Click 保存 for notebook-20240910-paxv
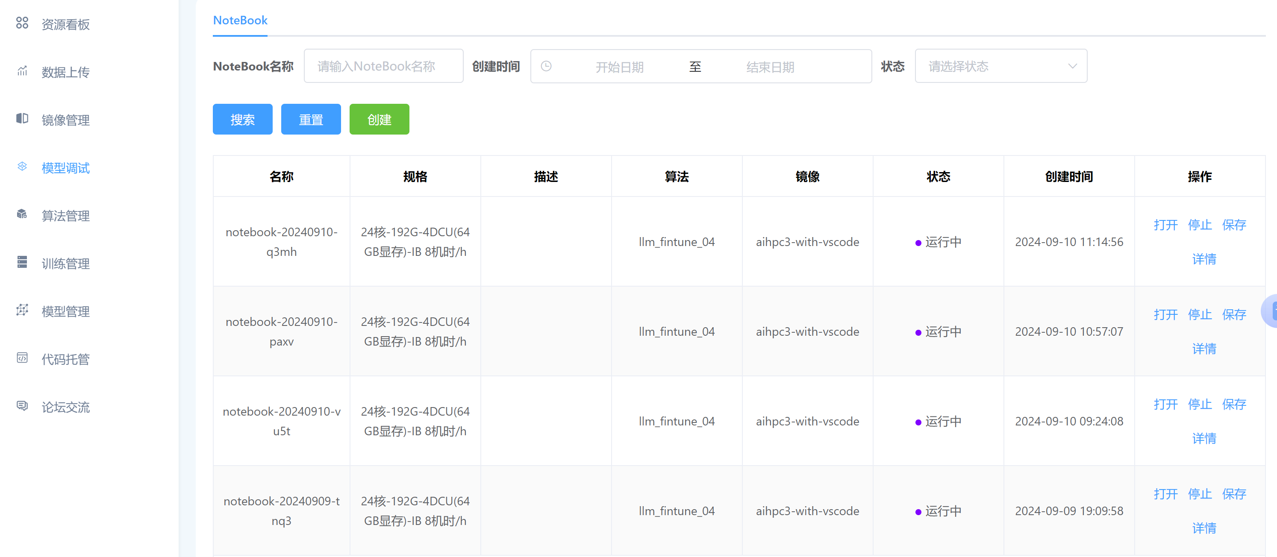Image resolution: width=1277 pixels, height=557 pixels. point(1234,315)
